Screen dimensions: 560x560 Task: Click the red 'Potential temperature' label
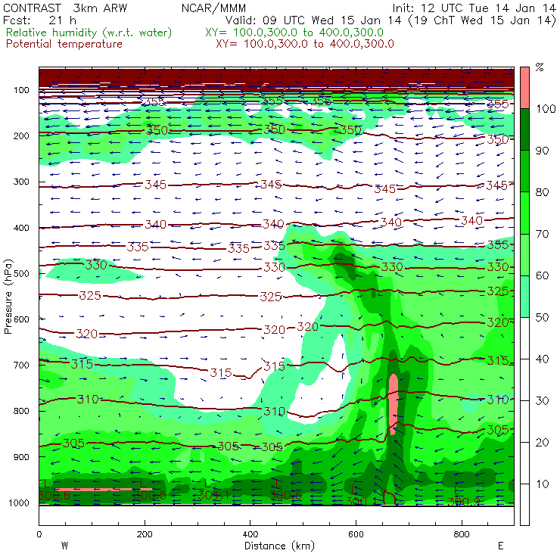(64, 44)
